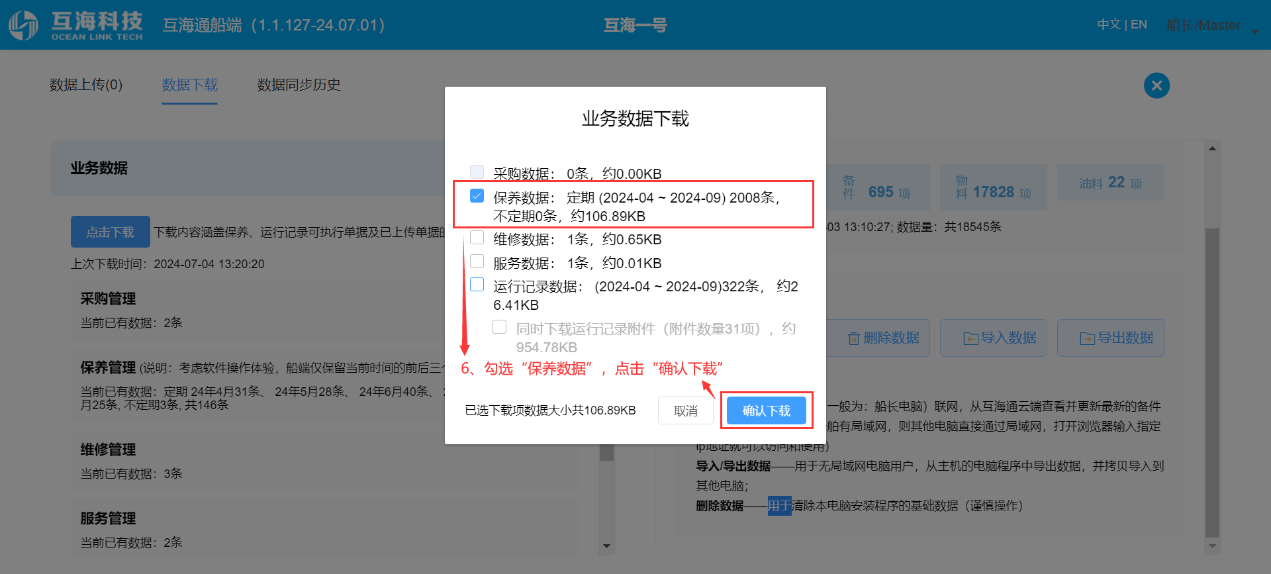Click 上次下载时间 2024-07-04 13:20:20 text
This screenshot has height=574, width=1271.
(167, 264)
